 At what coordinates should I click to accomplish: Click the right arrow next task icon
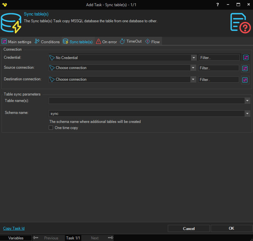tap(110, 238)
